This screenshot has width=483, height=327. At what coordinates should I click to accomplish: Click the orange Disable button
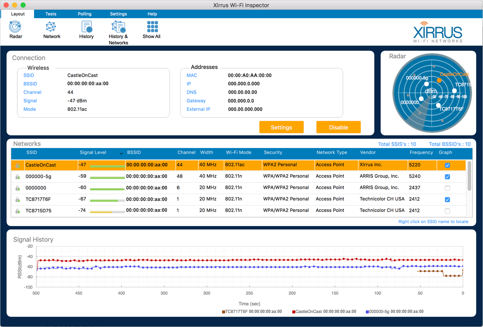[338, 127]
